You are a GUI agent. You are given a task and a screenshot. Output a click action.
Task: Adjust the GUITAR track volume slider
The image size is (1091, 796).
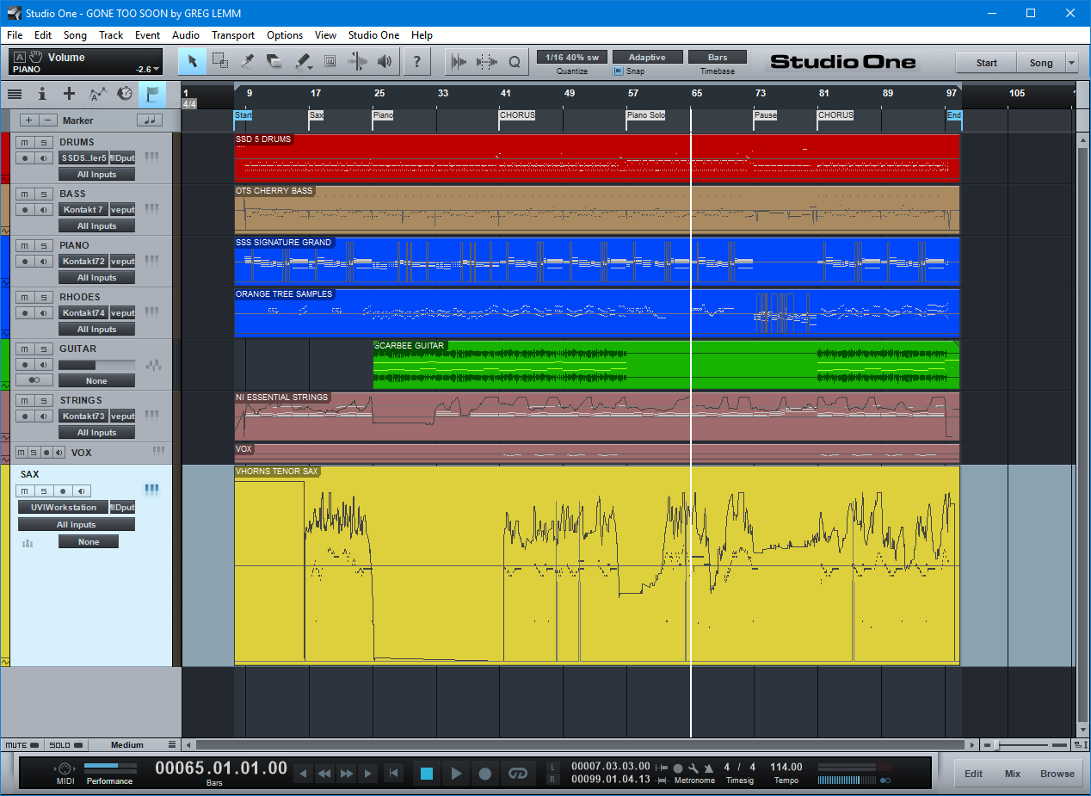point(96,365)
